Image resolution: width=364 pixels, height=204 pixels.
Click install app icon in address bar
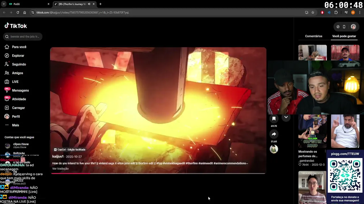click(307, 12)
